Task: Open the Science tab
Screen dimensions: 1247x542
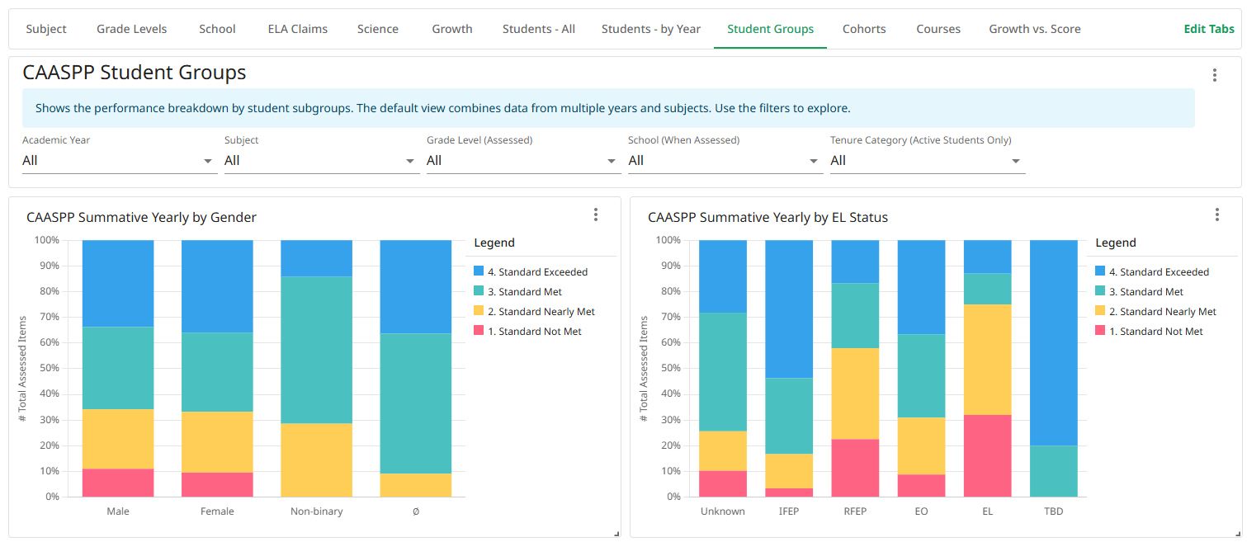Action: click(x=377, y=29)
